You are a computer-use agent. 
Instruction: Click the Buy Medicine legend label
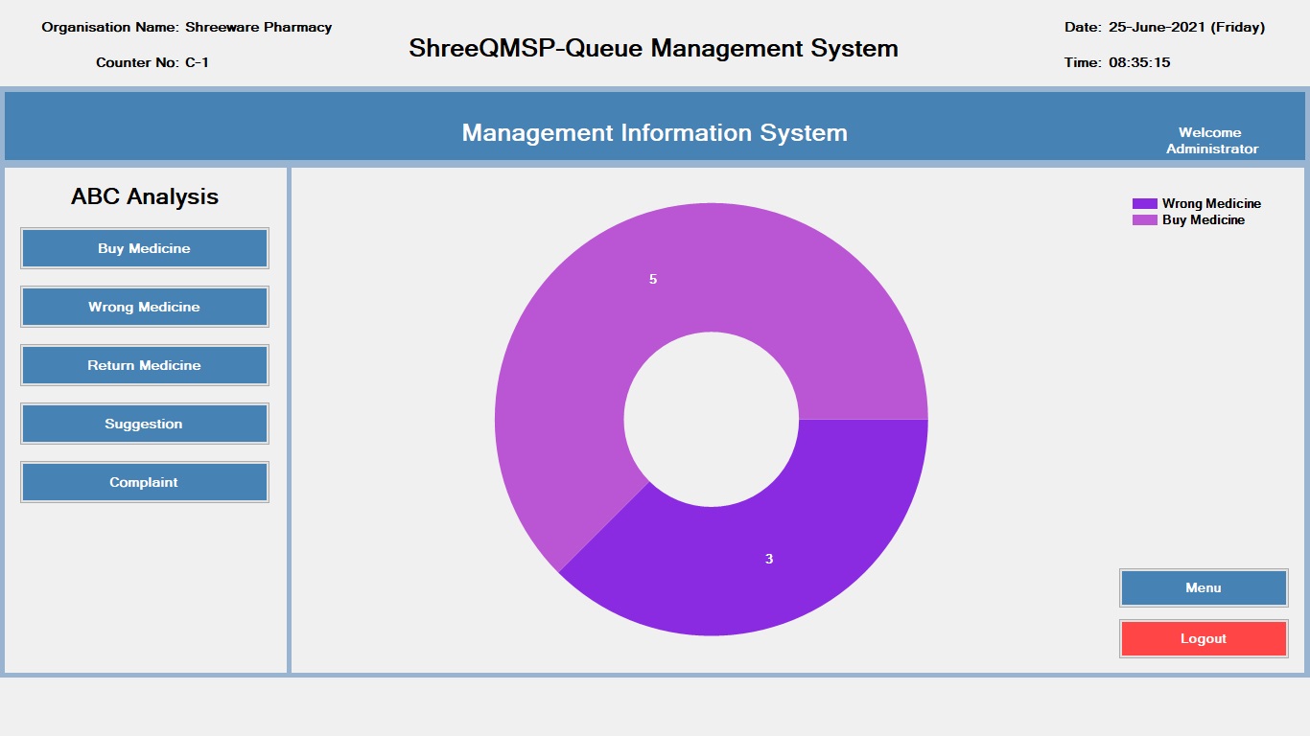click(x=1204, y=219)
